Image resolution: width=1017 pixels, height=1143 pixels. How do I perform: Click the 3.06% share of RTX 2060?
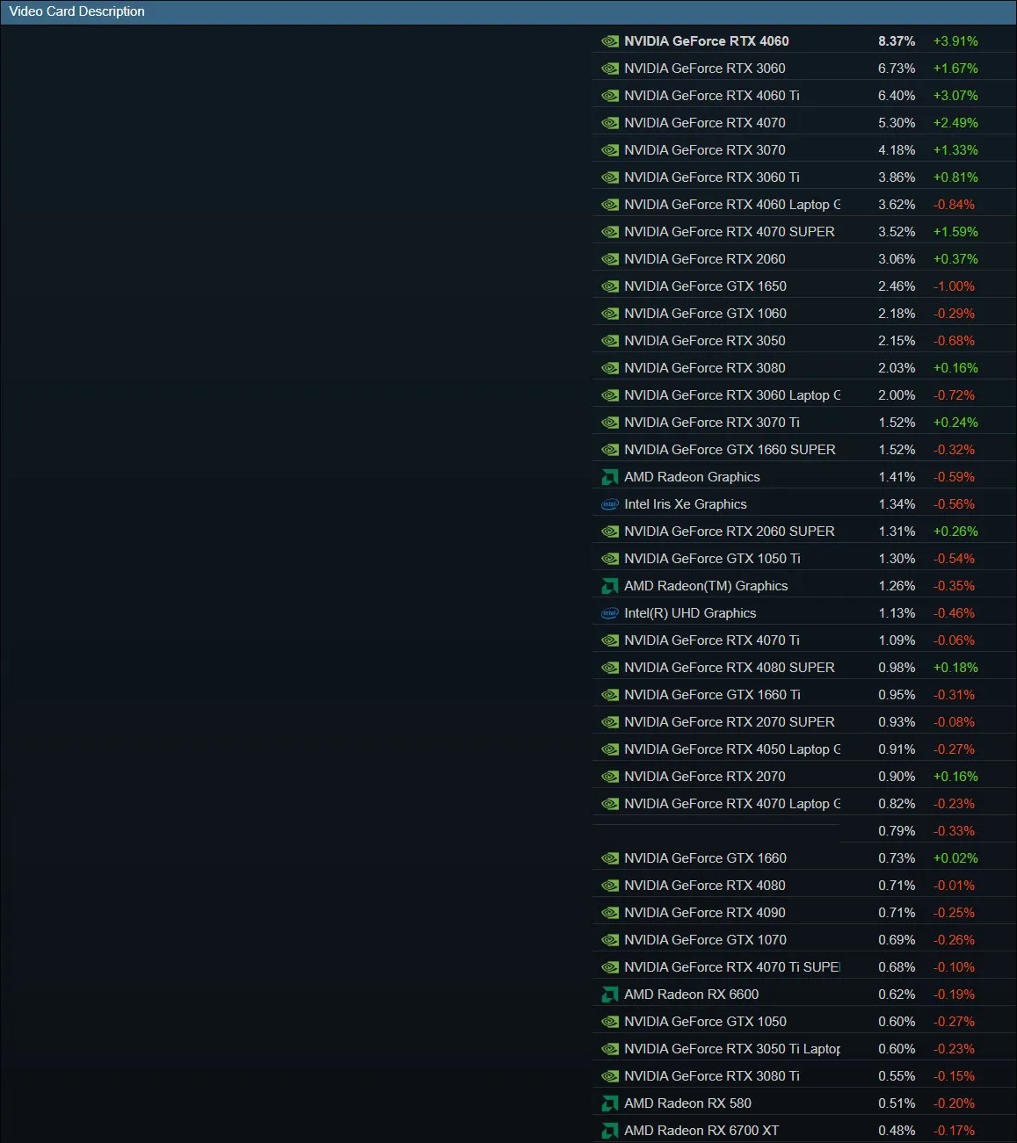coord(897,259)
